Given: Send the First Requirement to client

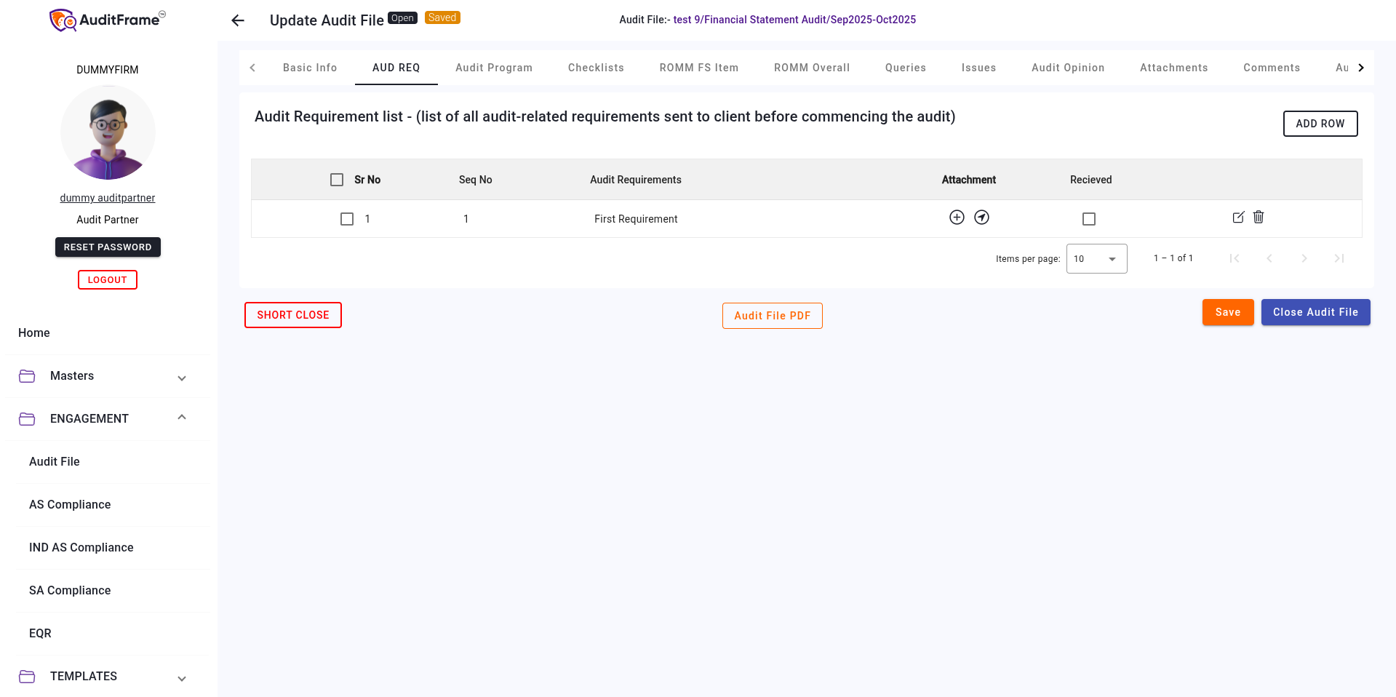Looking at the screenshot, I should click(981, 217).
